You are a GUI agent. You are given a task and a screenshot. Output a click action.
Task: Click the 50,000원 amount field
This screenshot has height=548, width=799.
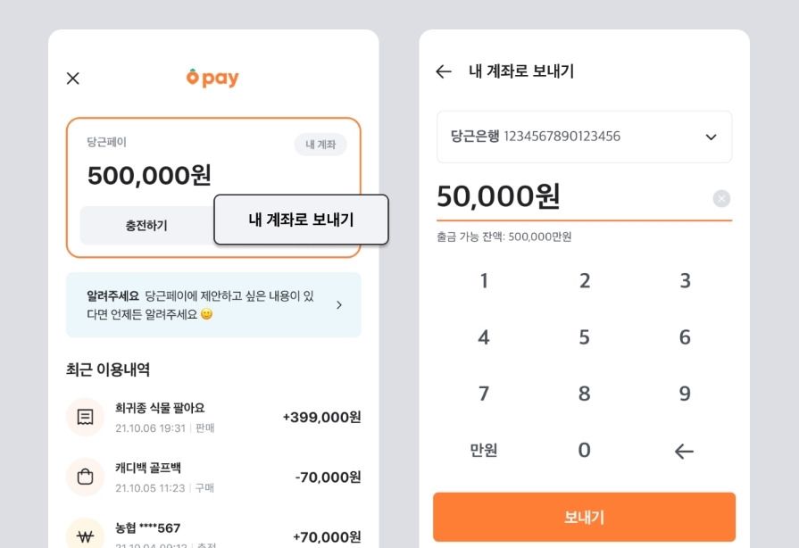pos(536,196)
